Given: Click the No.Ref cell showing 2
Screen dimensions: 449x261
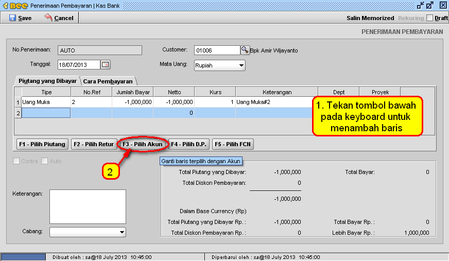Looking at the screenshot, I should pos(92,102).
